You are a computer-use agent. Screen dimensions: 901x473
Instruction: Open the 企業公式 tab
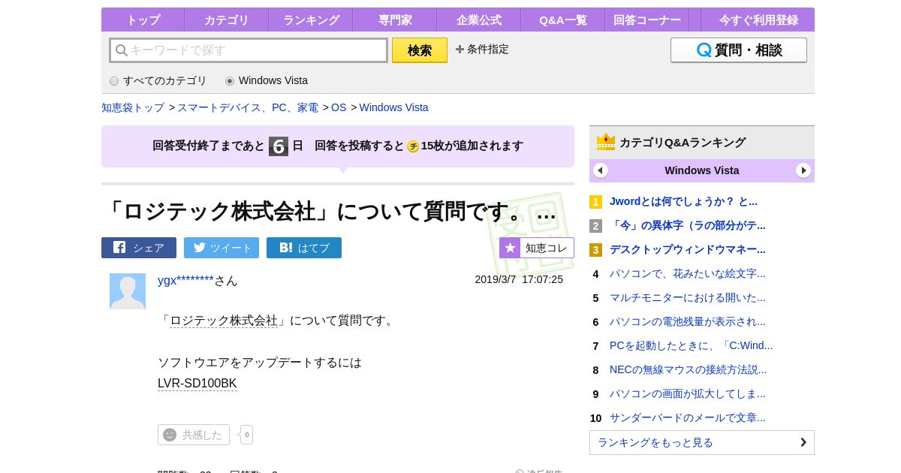pyautogui.click(x=479, y=20)
